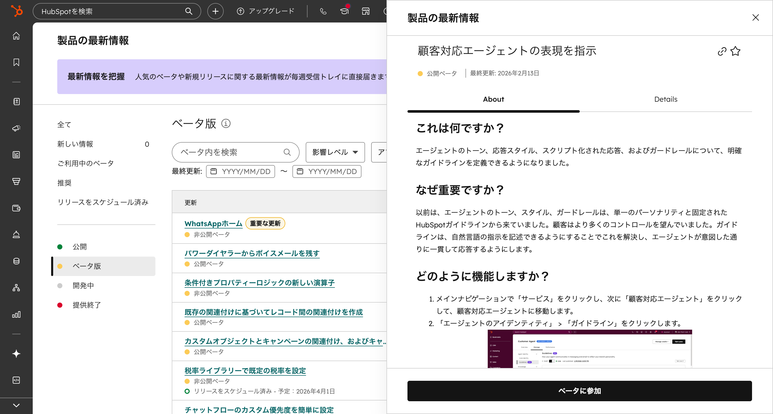773x414 pixels.
Task: Open the calling phone icon
Action: point(323,11)
